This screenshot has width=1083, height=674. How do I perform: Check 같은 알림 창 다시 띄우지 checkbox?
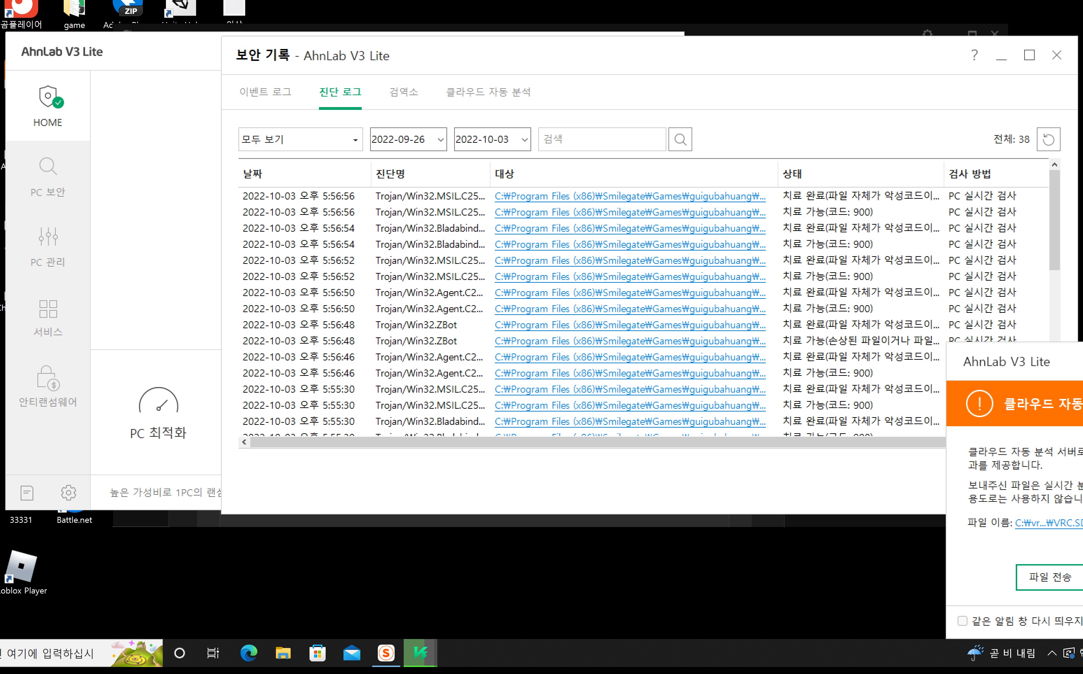pos(962,620)
